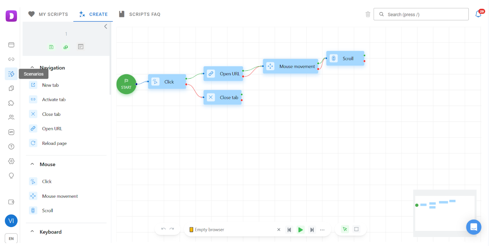Collapse the Mouse section
Viewport: 489px width, 246px height.
point(32,164)
